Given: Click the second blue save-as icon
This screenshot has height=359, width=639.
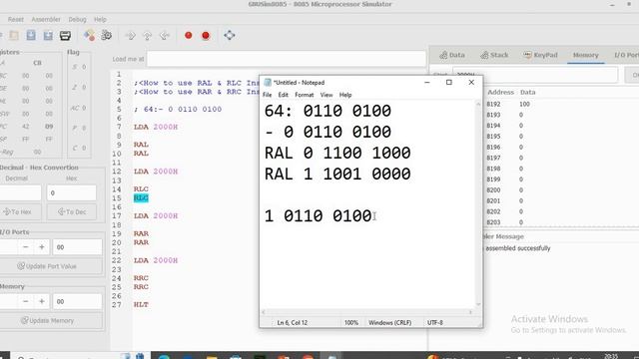Looking at the screenshot, I should 48,36.
